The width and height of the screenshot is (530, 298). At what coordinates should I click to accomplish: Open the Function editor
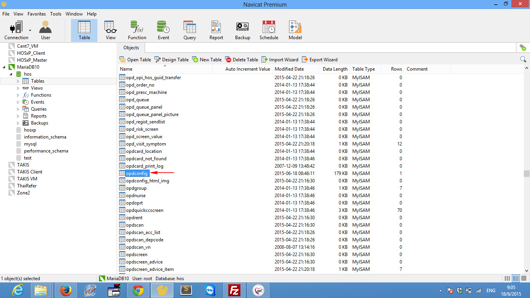click(x=137, y=27)
